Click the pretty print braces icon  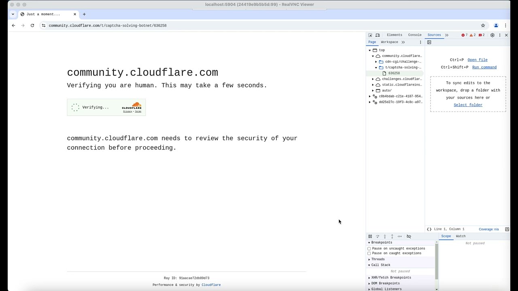pos(429,229)
